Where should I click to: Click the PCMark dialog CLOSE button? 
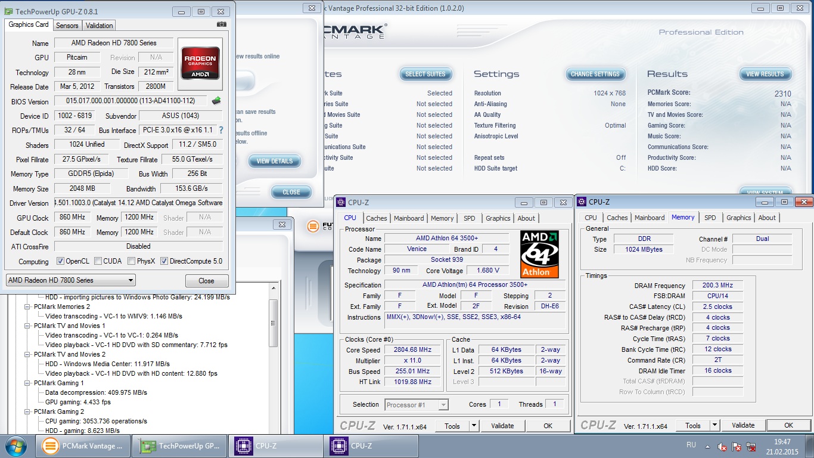(291, 192)
